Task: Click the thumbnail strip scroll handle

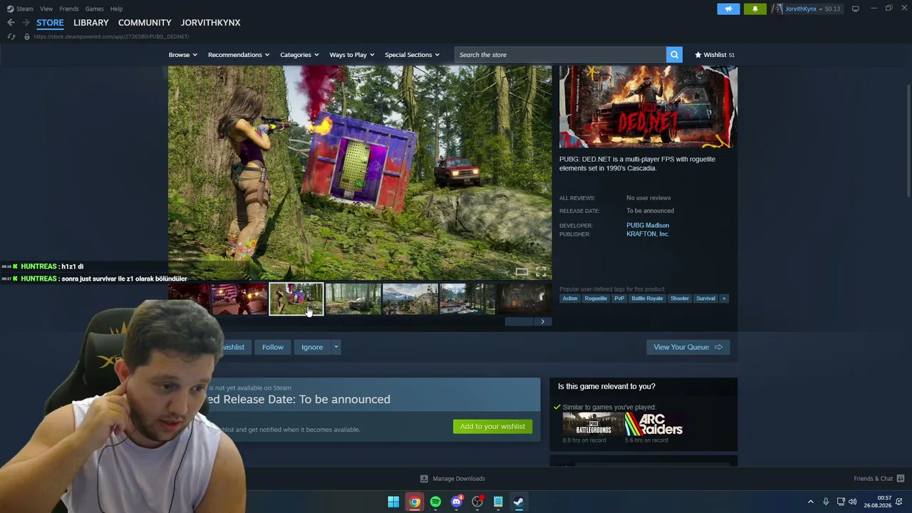Action: (x=519, y=321)
